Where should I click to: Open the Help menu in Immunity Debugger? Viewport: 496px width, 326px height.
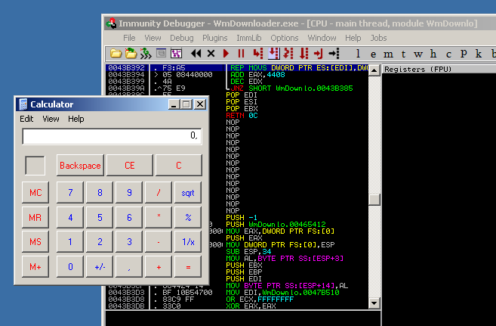click(x=353, y=38)
